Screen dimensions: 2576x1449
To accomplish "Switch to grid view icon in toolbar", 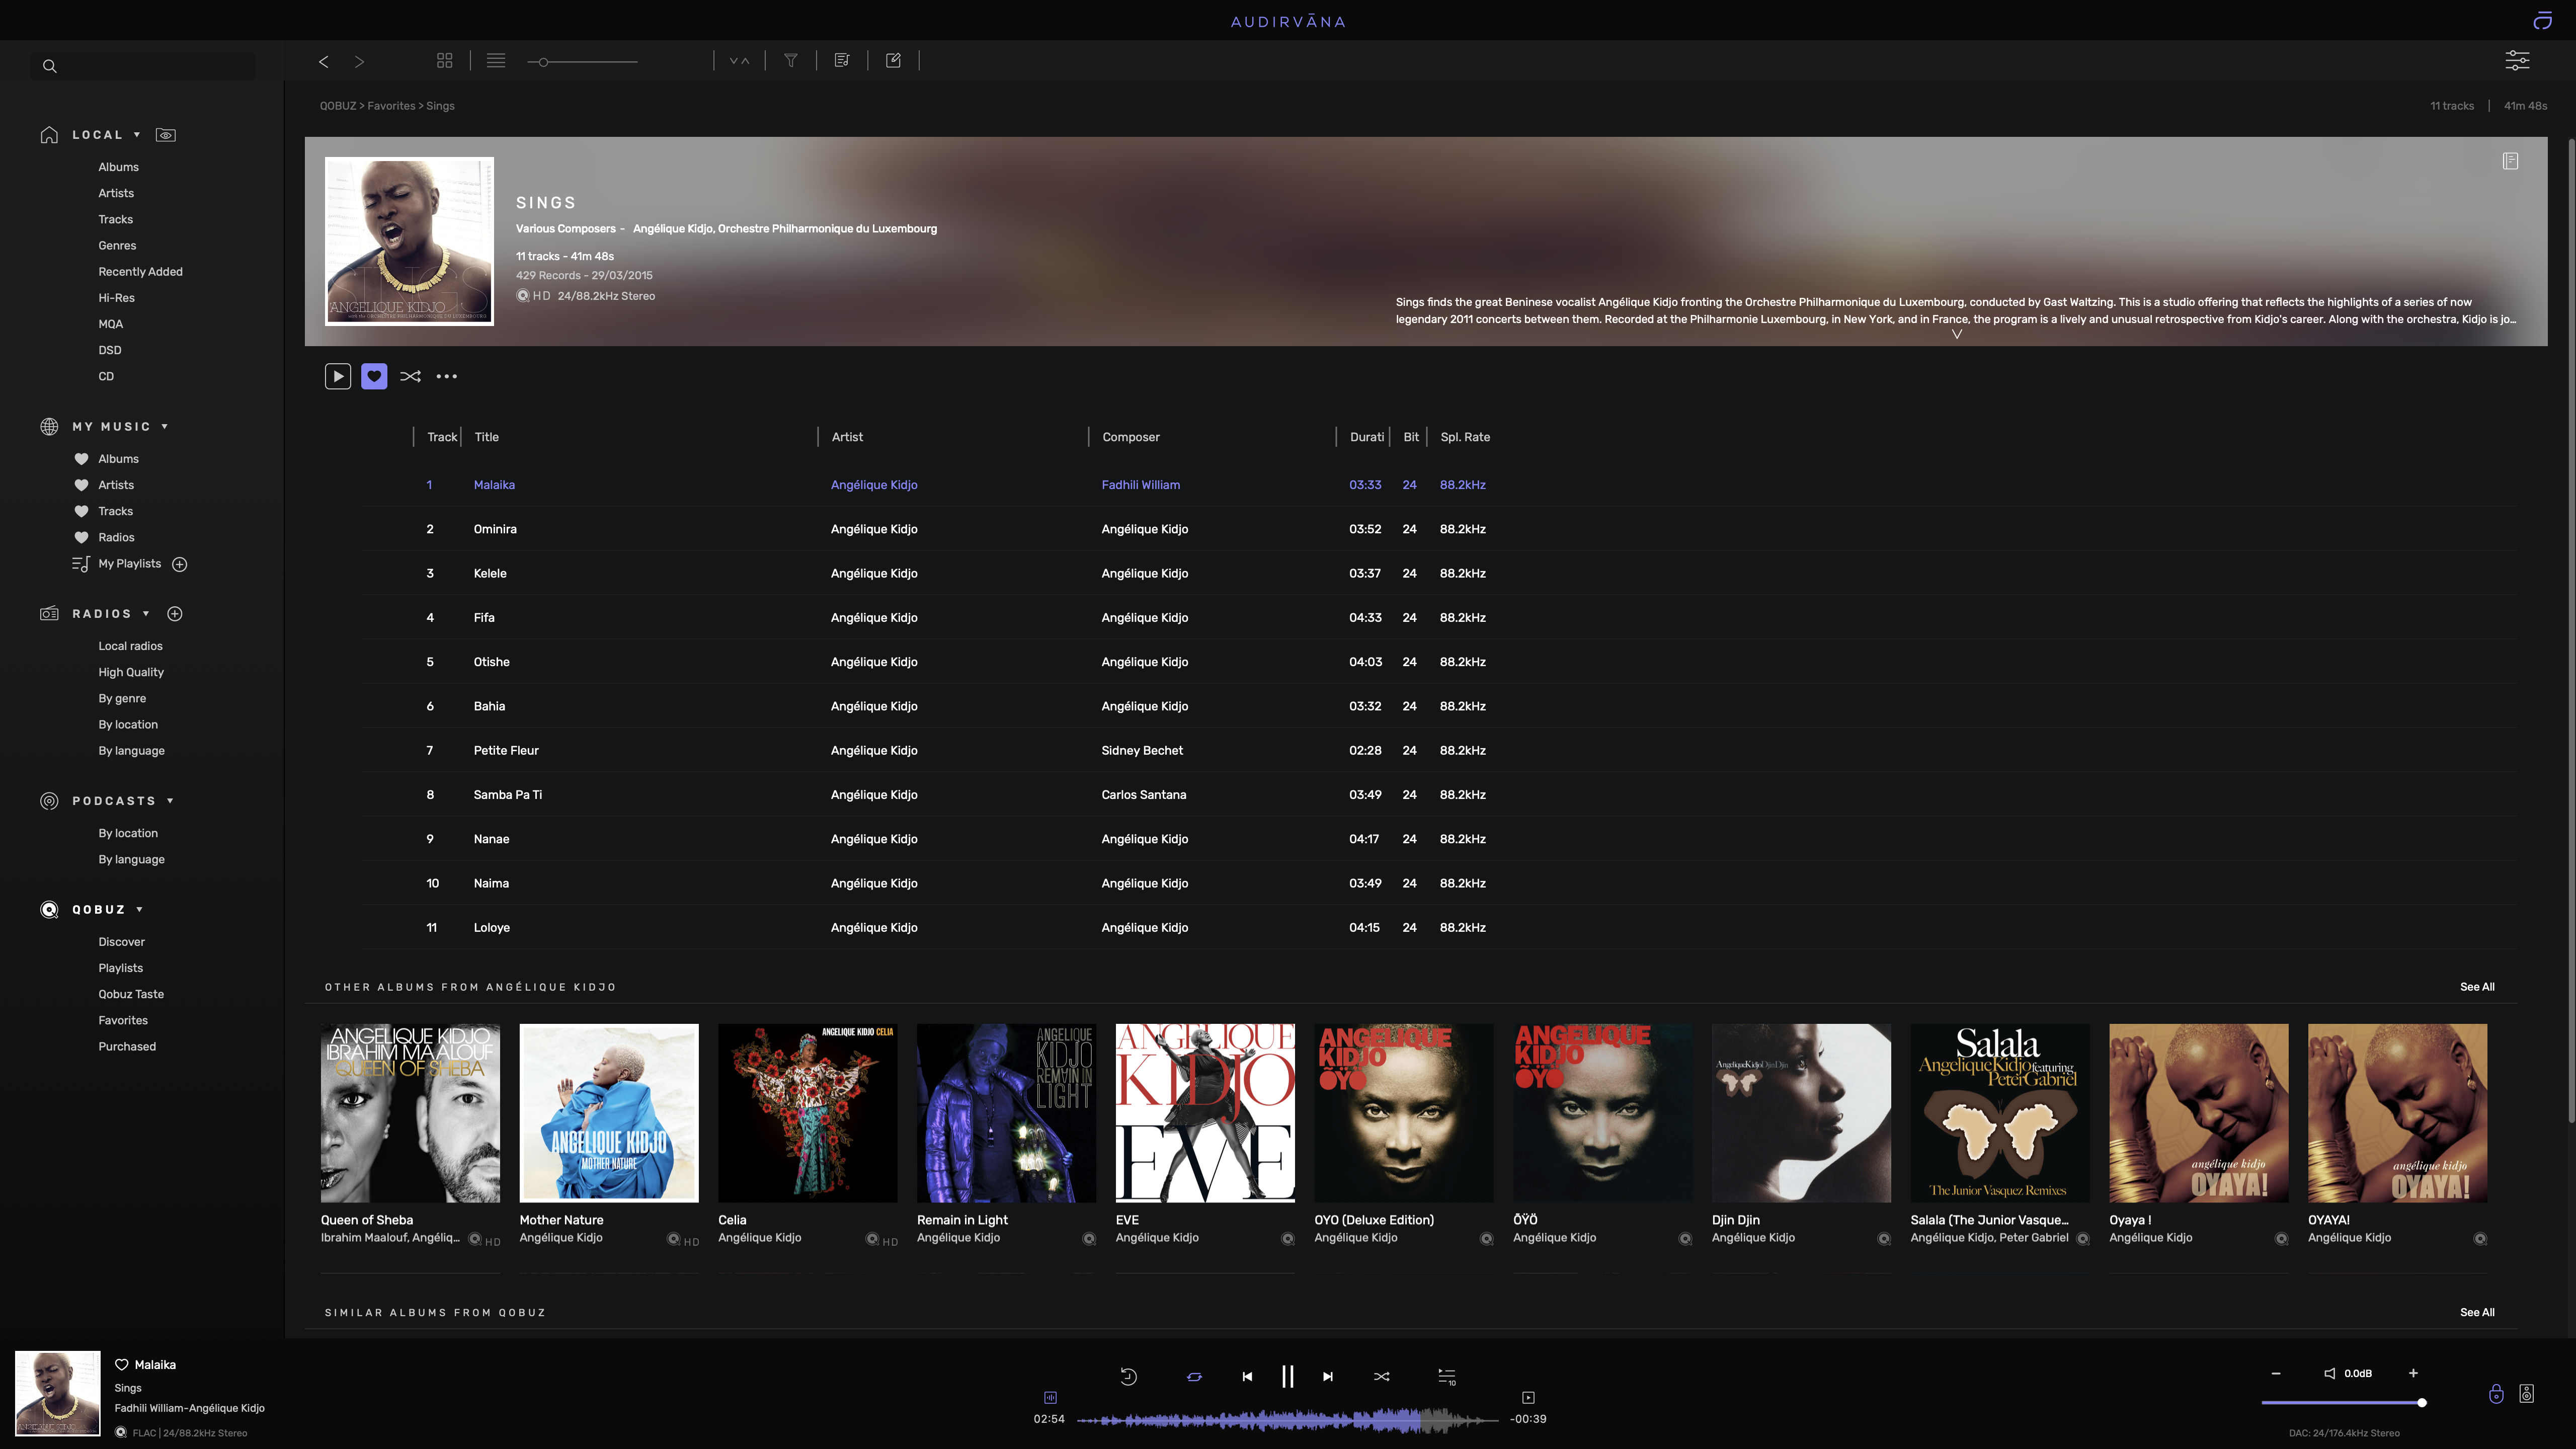I will [445, 61].
